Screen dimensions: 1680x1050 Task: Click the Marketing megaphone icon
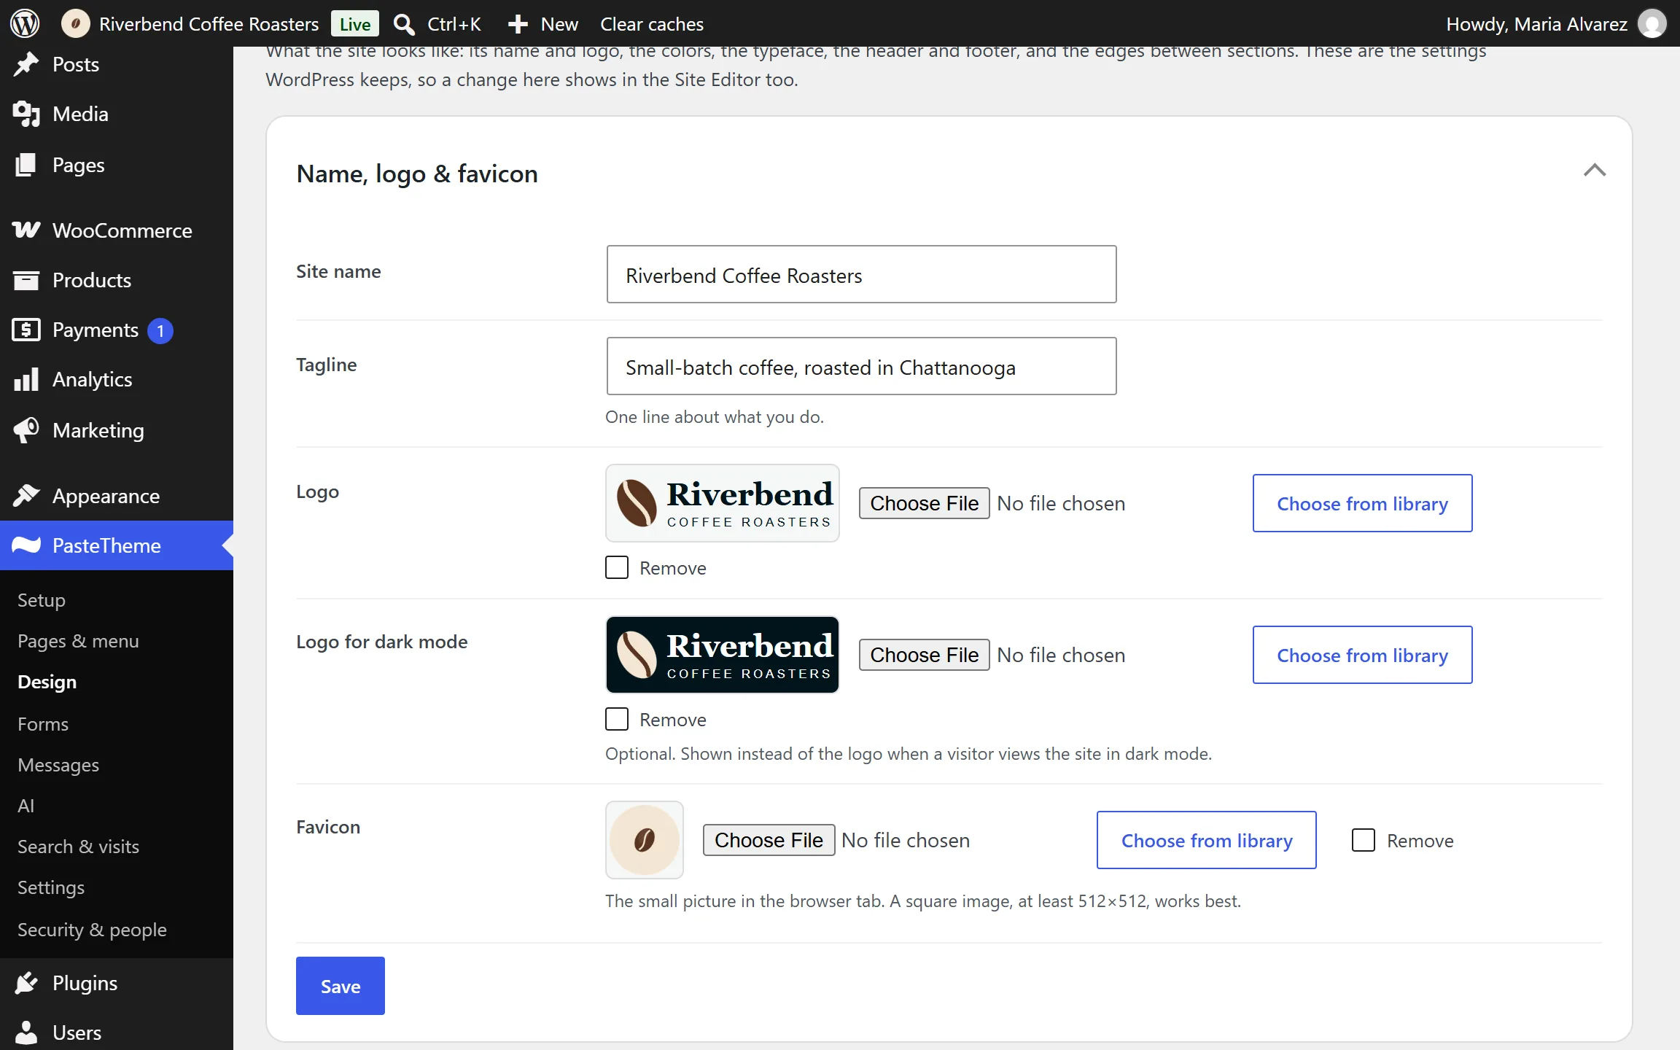[x=26, y=430]
